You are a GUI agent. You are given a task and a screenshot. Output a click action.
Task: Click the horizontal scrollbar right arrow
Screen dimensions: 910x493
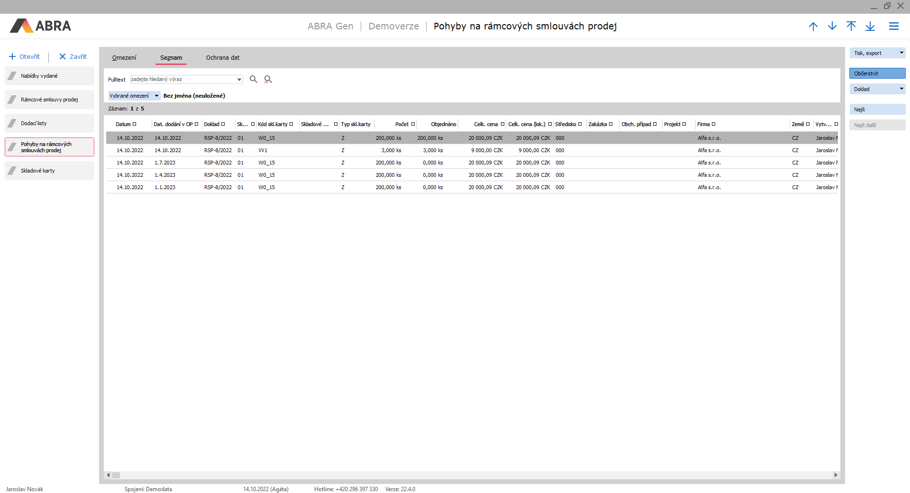click(836, 475)
